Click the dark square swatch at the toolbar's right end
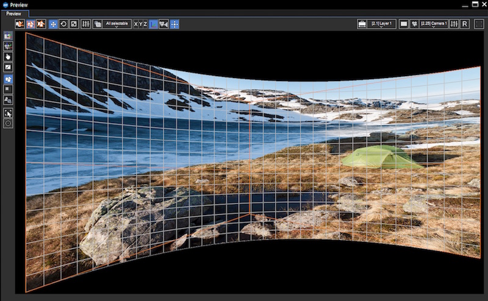488x301 pixels. click(479, 24)
